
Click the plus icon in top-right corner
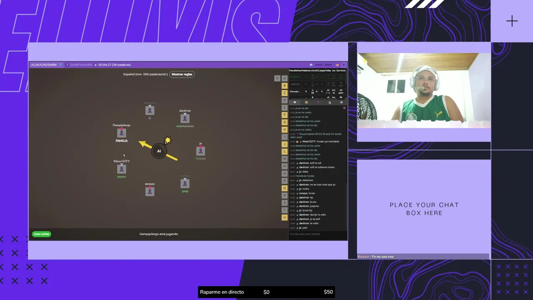click(x=512, y=21)
